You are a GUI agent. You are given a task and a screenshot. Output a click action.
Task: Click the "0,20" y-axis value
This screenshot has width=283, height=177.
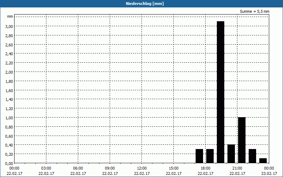9,154
